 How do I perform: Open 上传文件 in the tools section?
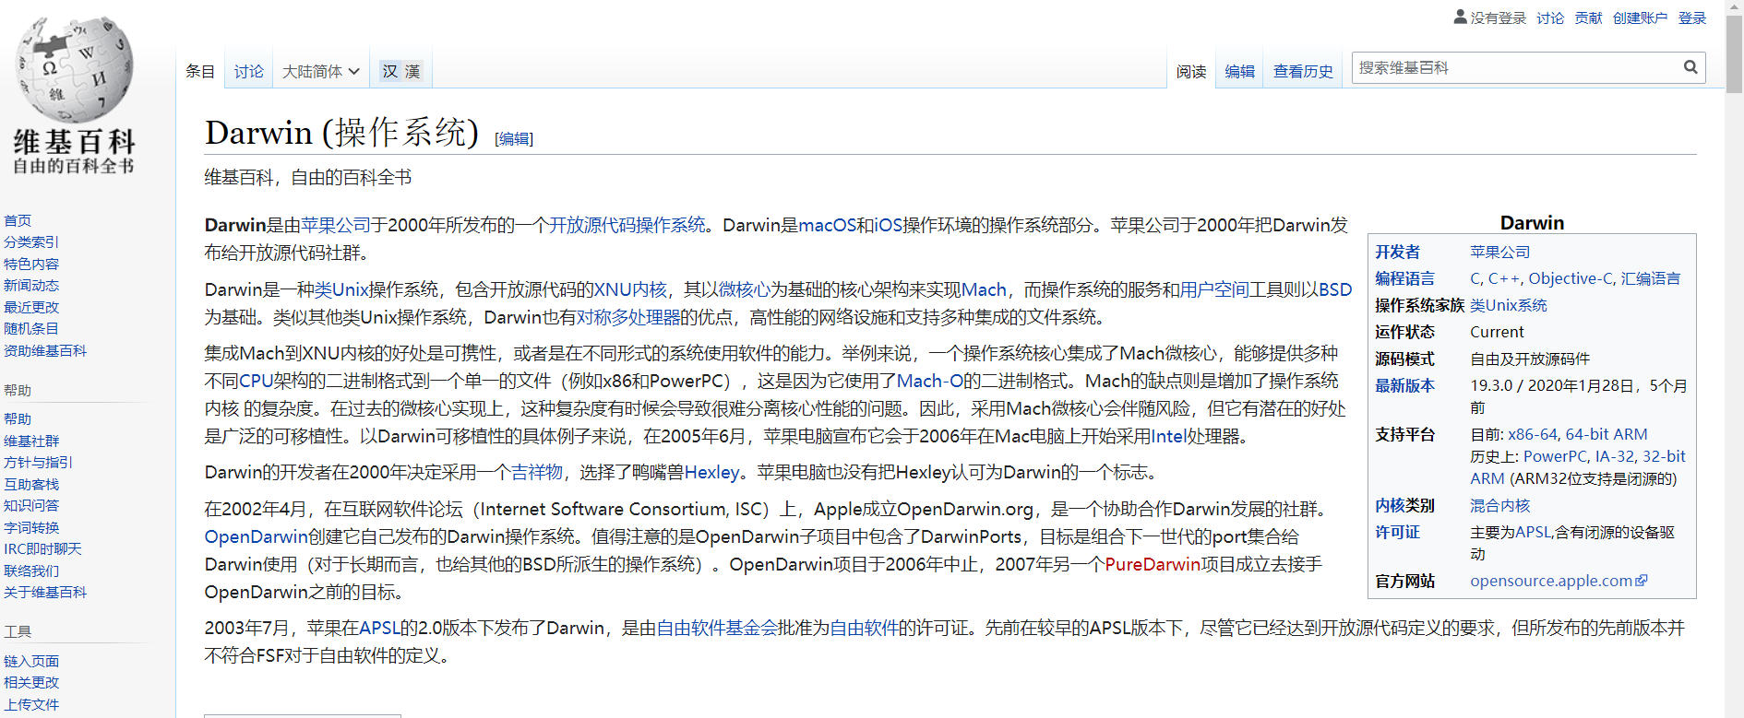(31, 704)
